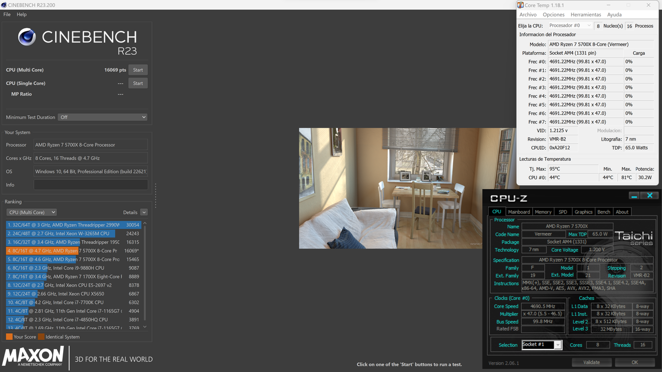
Task: Click the Processor name field in Cinebench
Action: 91,145
